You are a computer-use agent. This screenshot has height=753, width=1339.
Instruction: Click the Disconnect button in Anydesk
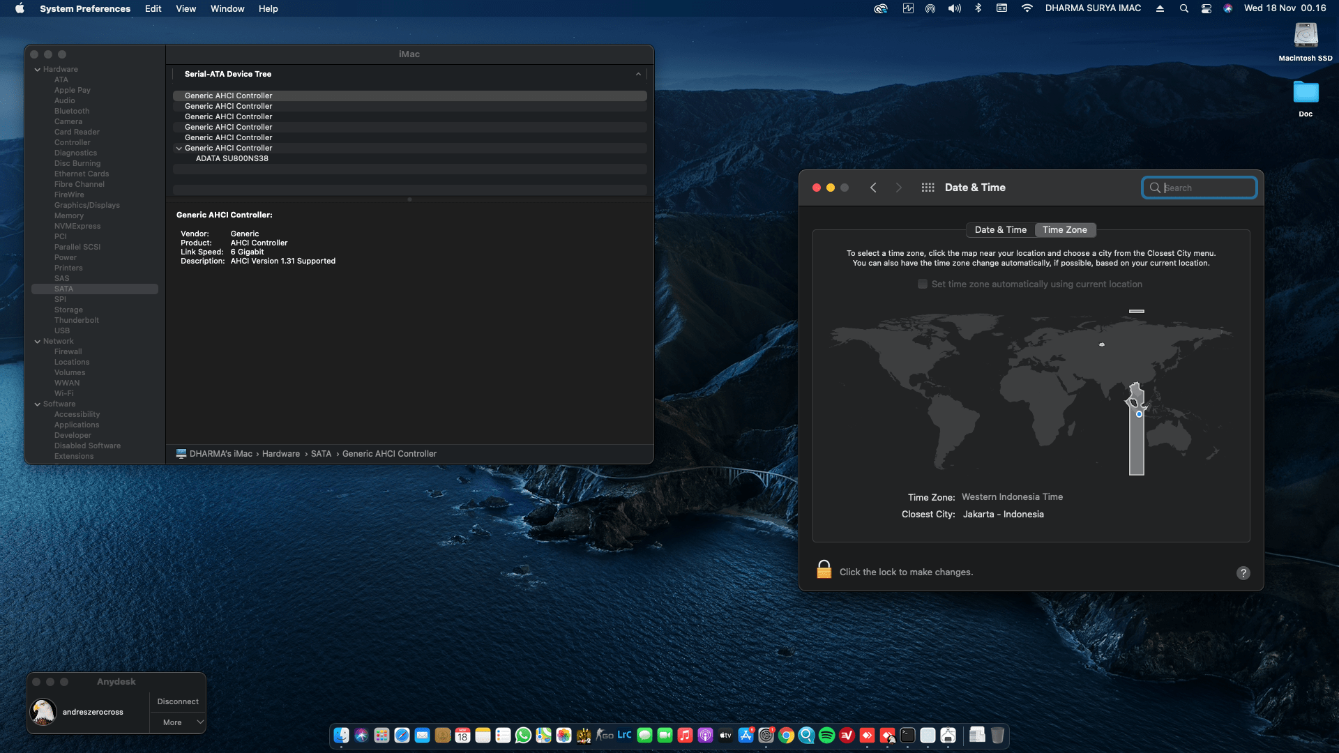click(x=178, y=701)
